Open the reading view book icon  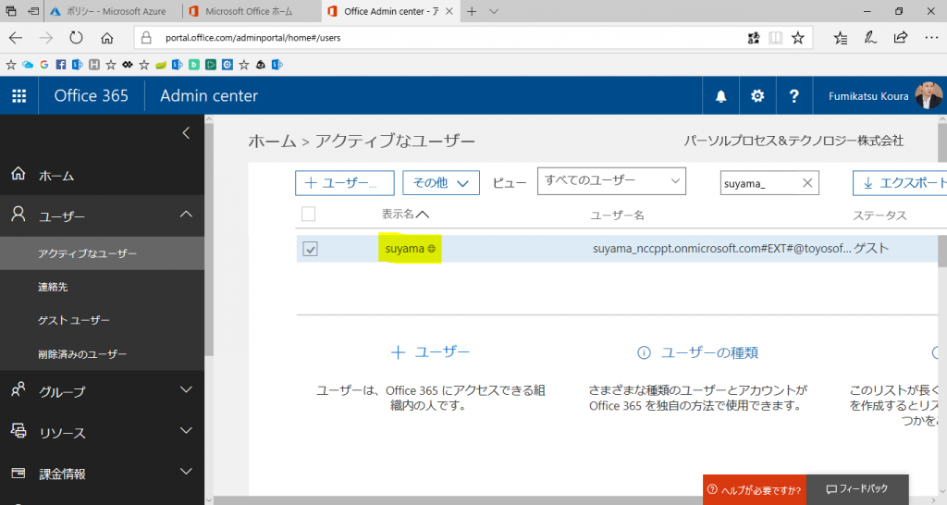776,38
